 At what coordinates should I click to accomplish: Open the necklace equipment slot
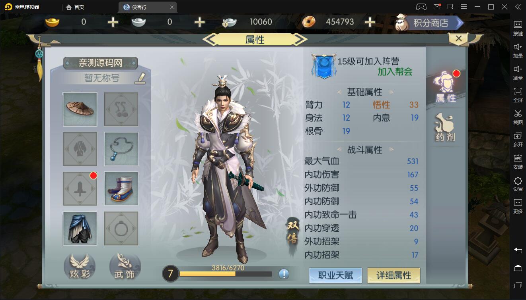point(121,149)
